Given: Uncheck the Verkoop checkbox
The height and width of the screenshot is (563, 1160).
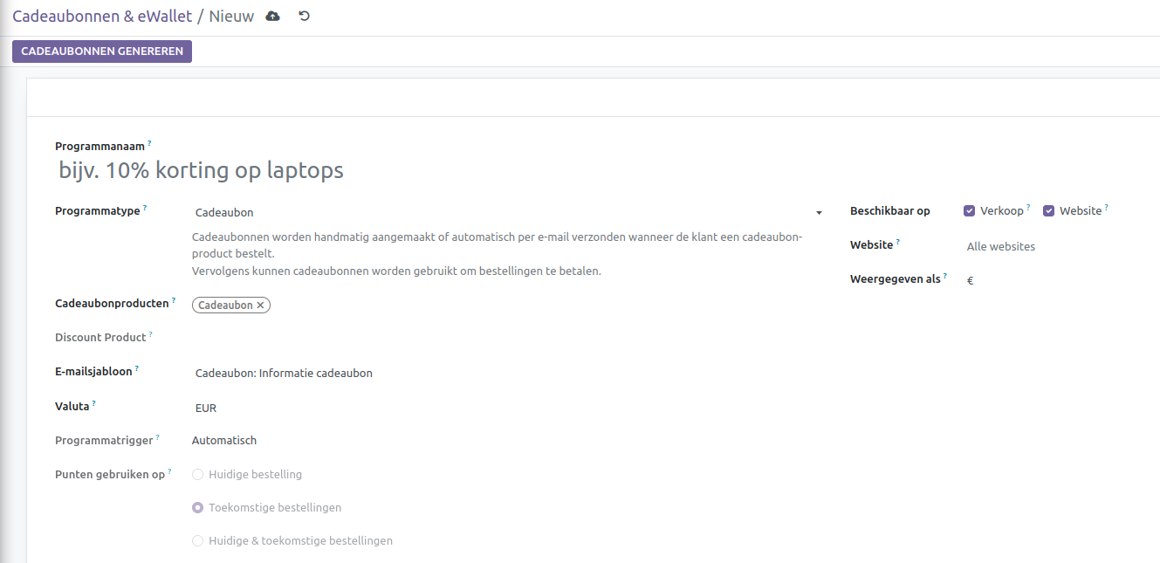Looking at the screenshot, I should [x=969, y=211].
